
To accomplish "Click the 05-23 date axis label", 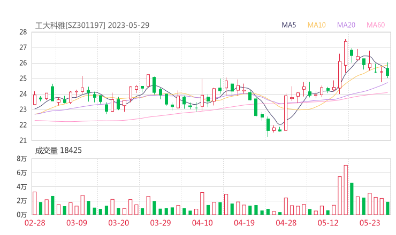I will point(370,223).
